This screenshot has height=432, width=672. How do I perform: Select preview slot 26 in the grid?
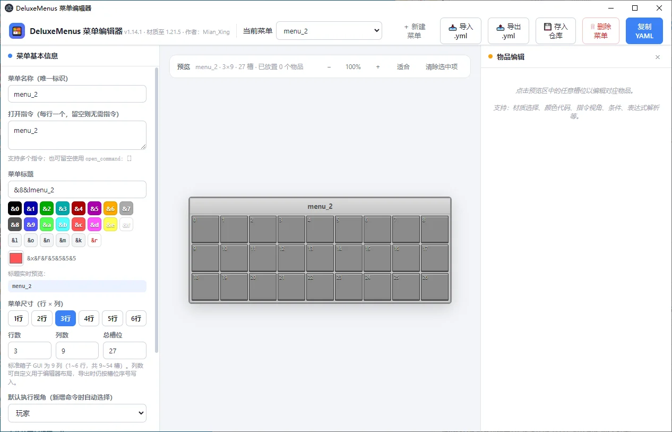point(435,286)
